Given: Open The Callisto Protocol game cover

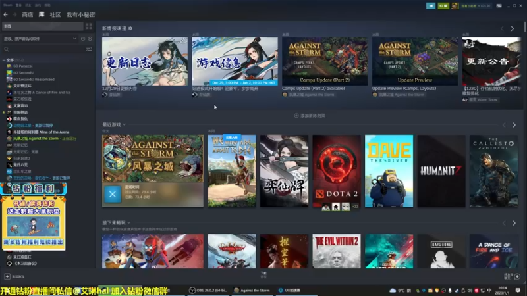Looking at the screenshot, I should [x=493, y=171].
